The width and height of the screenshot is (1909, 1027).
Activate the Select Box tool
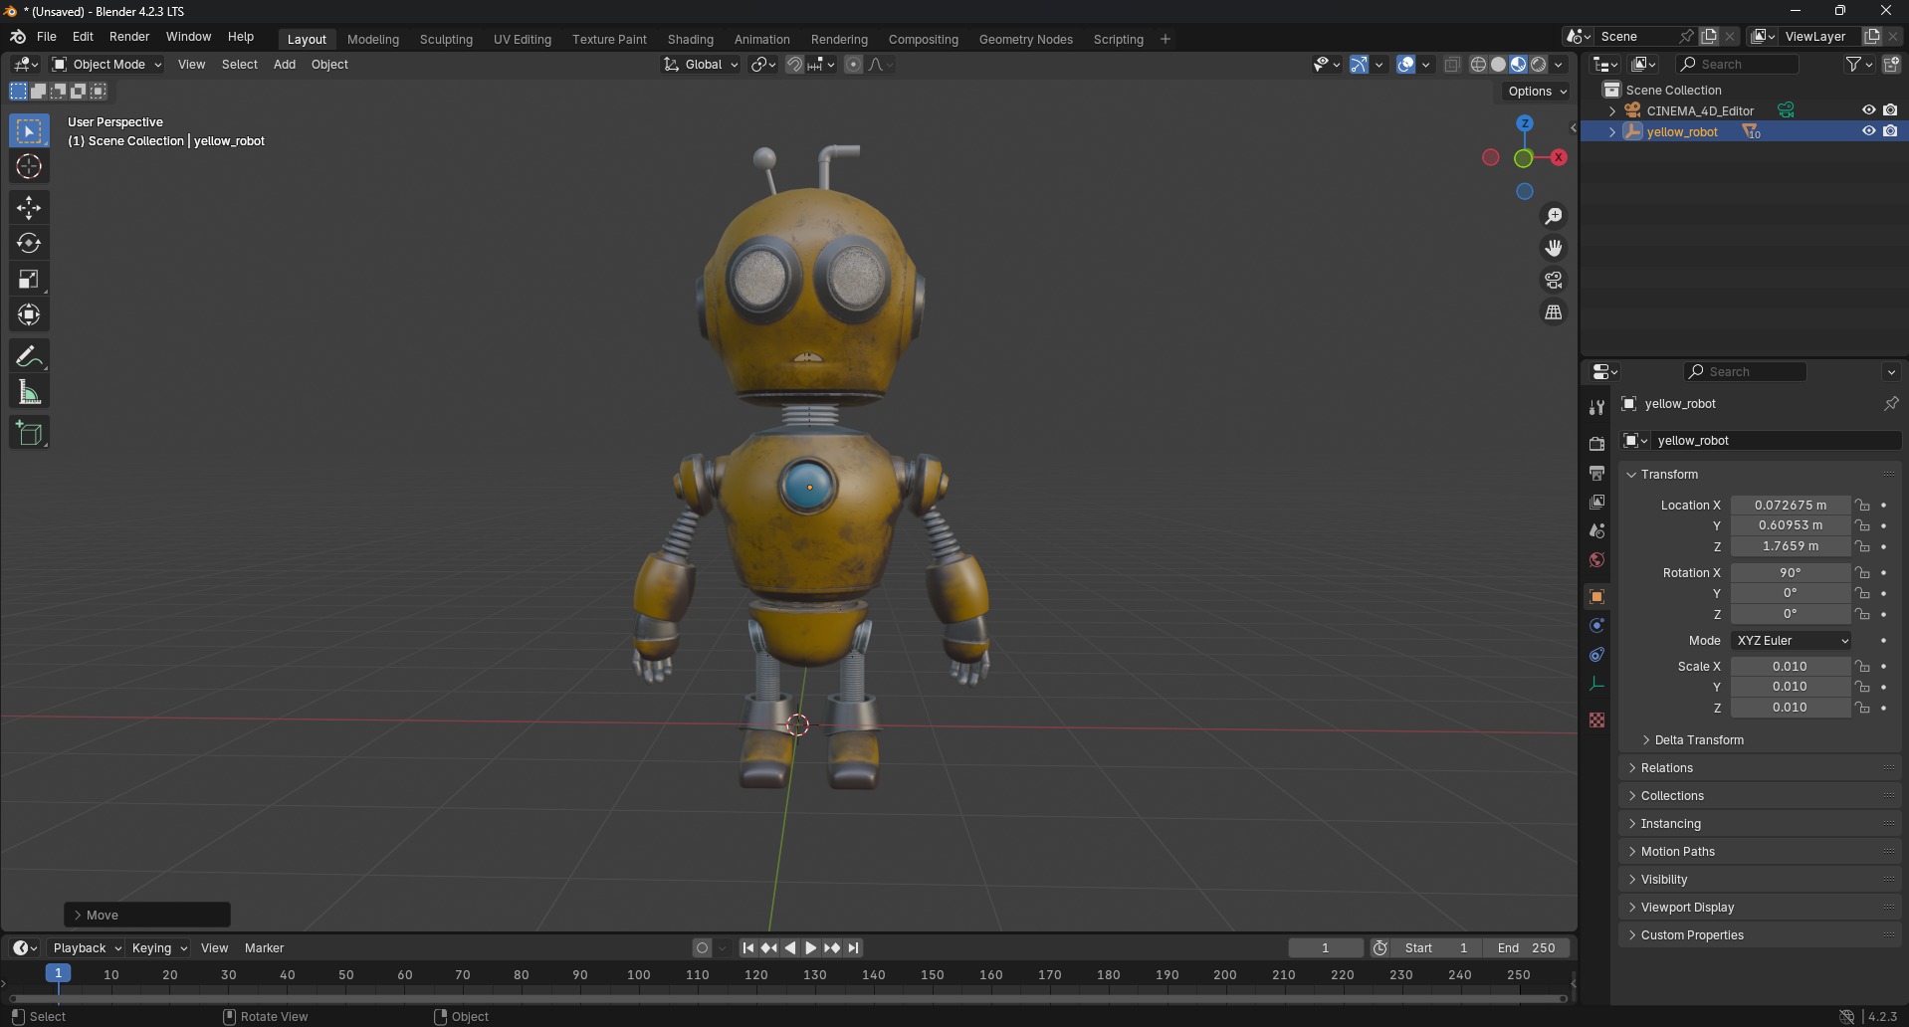point(29,130)
